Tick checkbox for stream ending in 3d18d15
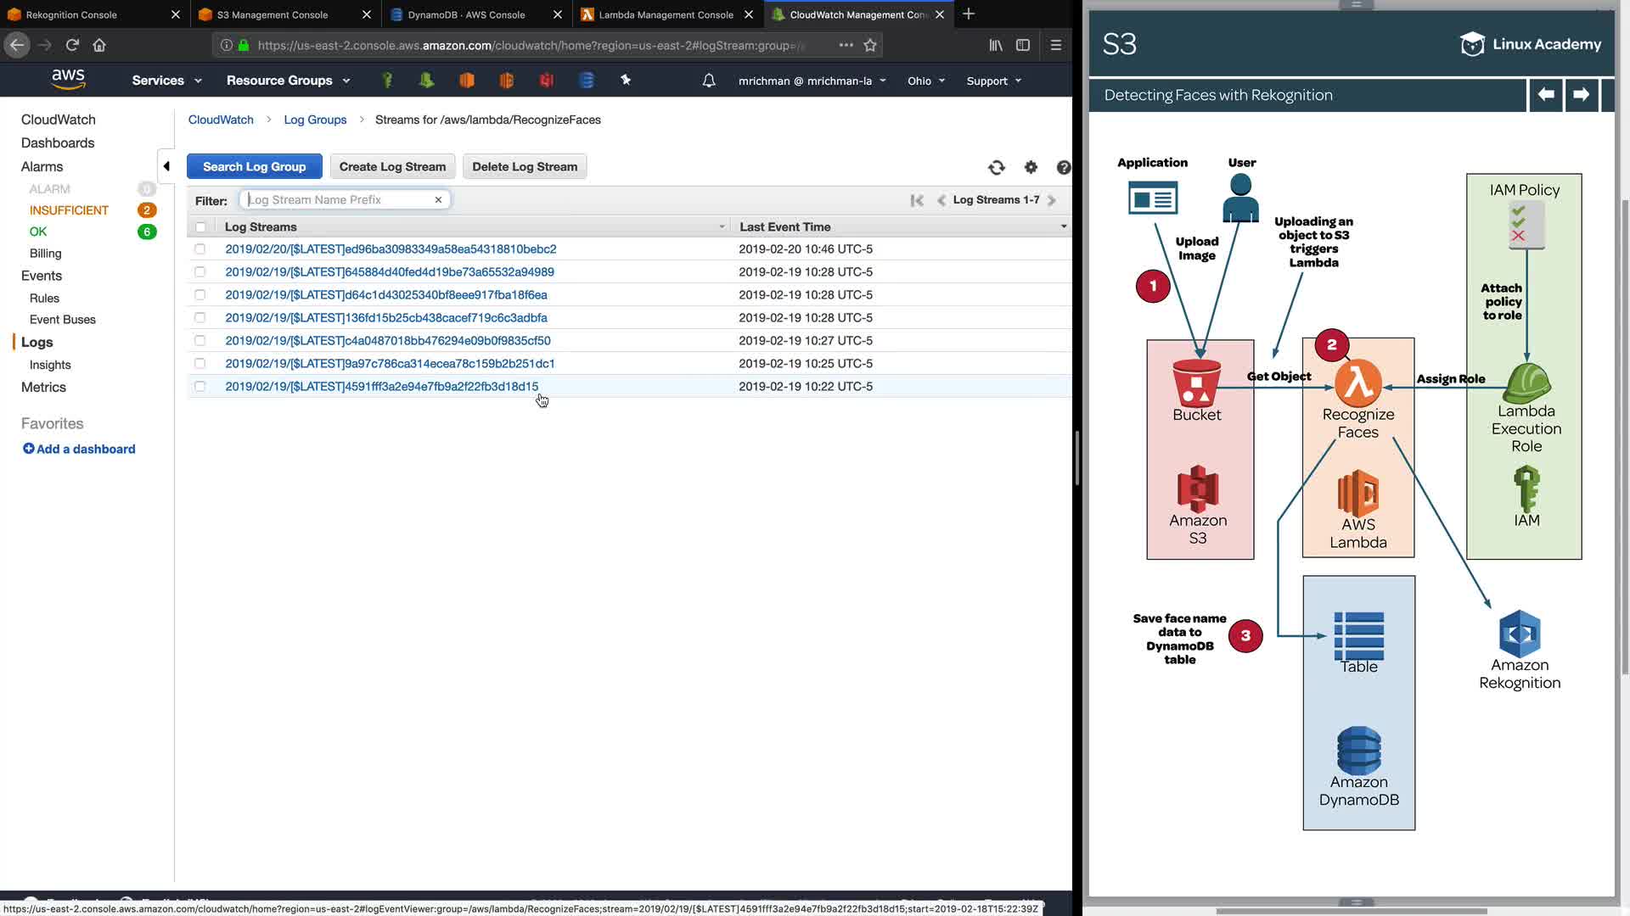The image size is (1630, 916). click(200, 387)
